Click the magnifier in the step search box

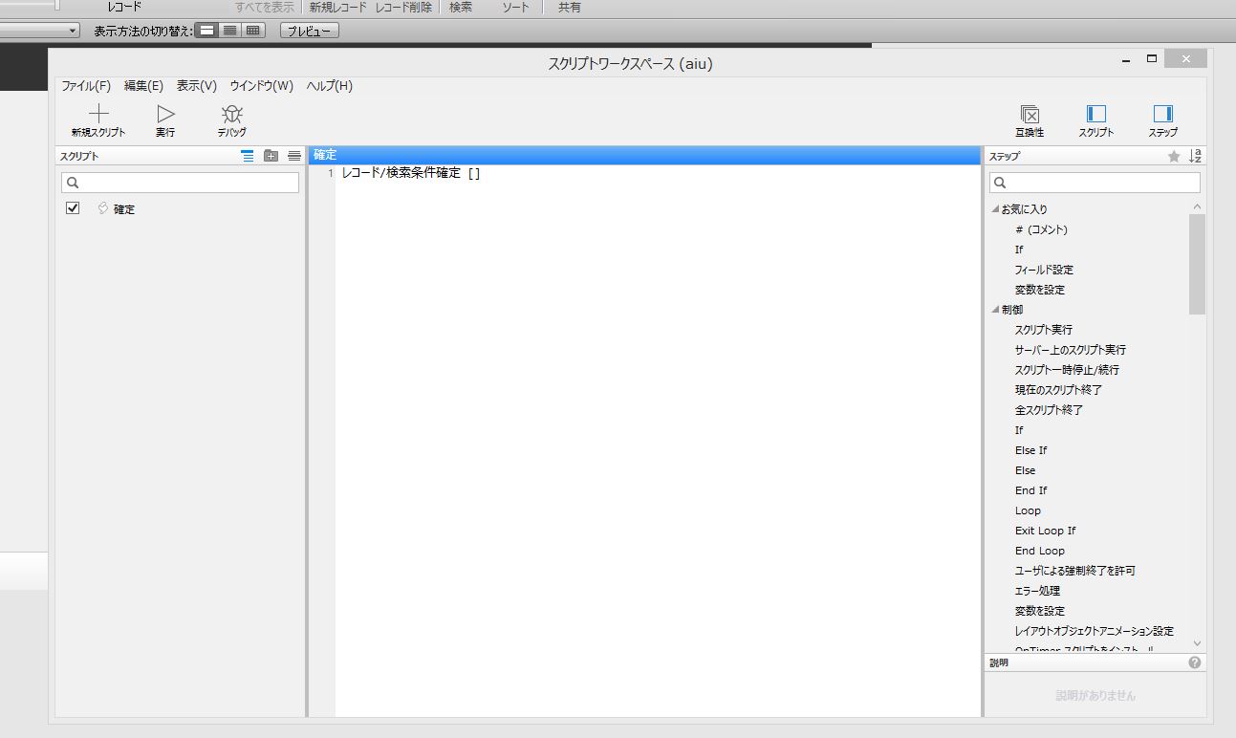coord(1001,183)
